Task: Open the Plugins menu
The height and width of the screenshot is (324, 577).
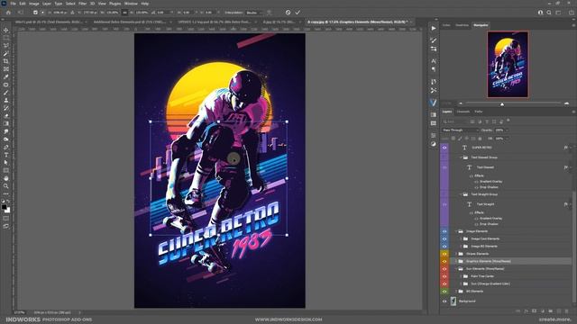Action: pyautogui.click(x=114, y=4)
